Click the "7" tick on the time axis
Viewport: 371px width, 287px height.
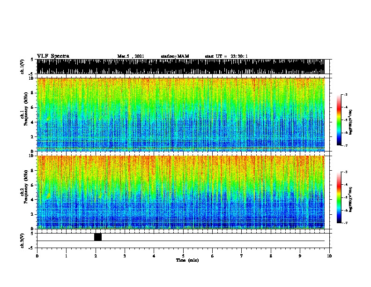point(242,256)
